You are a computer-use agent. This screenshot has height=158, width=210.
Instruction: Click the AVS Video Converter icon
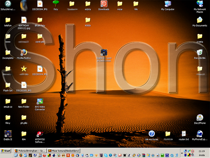click(40, 102)
